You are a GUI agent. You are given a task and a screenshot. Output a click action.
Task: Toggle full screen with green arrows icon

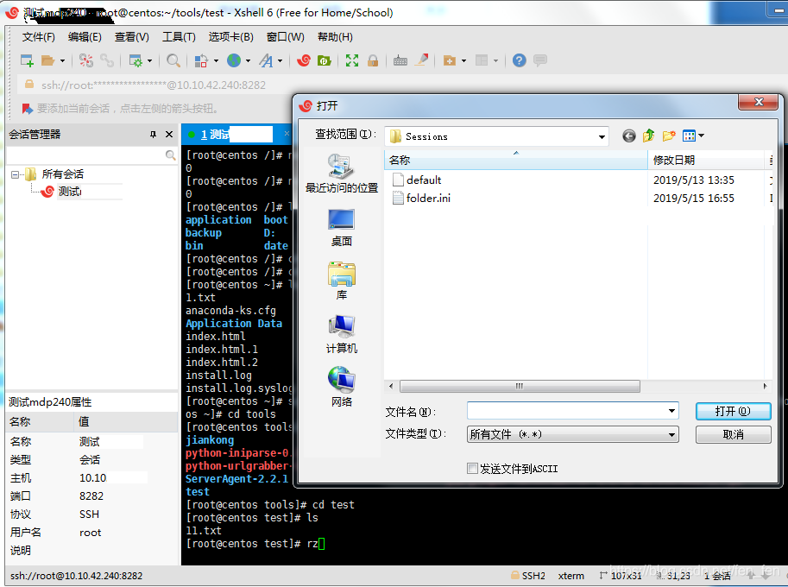coord(352,60)
